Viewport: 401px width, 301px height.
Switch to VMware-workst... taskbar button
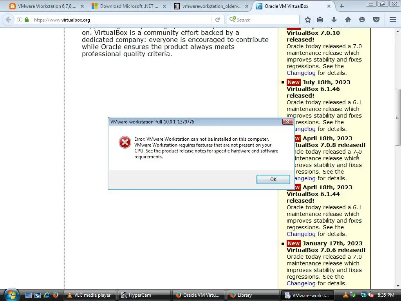(307, 295)
